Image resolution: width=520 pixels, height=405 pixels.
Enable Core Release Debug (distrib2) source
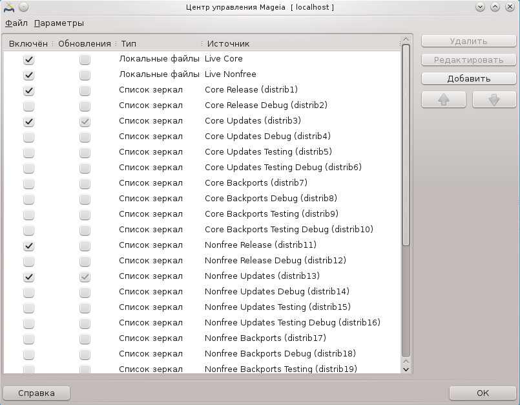pyautogui.click(x=29, y=106)
